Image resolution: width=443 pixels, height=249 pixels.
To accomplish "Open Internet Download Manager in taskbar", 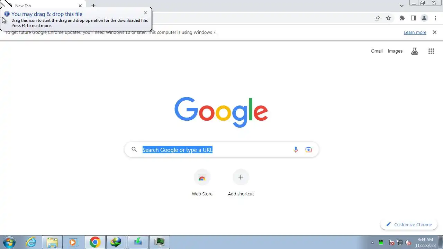I will (x=116, y=242).
